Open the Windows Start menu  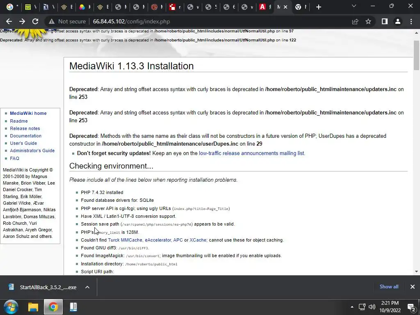pyautogui.click(x=11, y=307)
